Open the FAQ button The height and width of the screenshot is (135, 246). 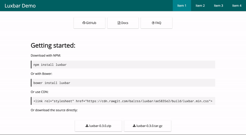click(157, 23)
